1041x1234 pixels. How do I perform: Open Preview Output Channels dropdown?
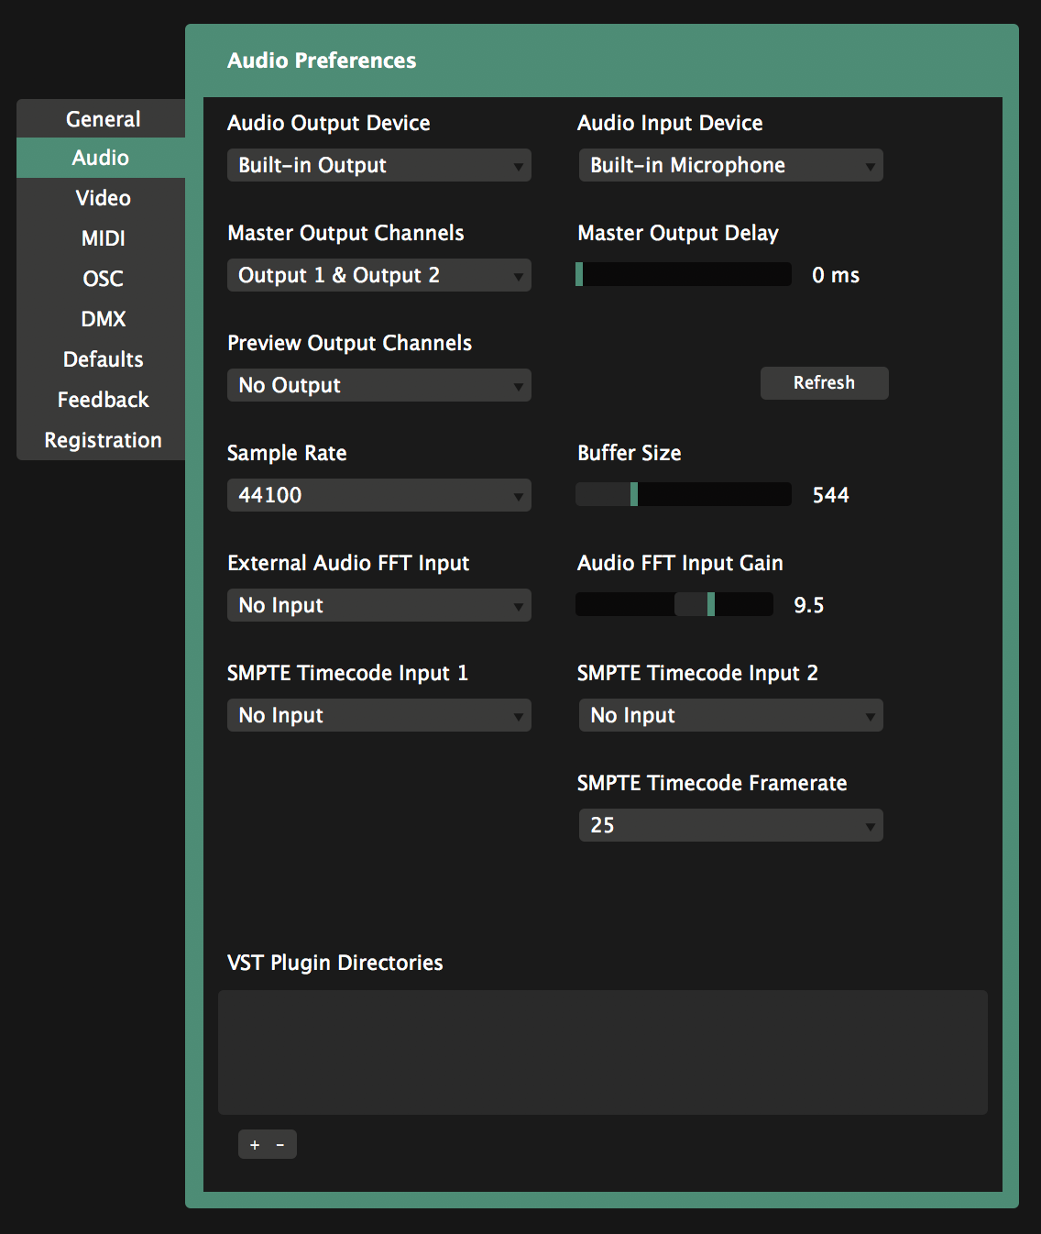tap(378, 385)
